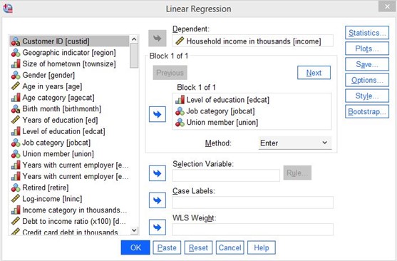Viewport: 397px width, 261px height.
Task: Open the Method dropdown showing Enter
Action: pyautogui.click(x=295, y=143)
